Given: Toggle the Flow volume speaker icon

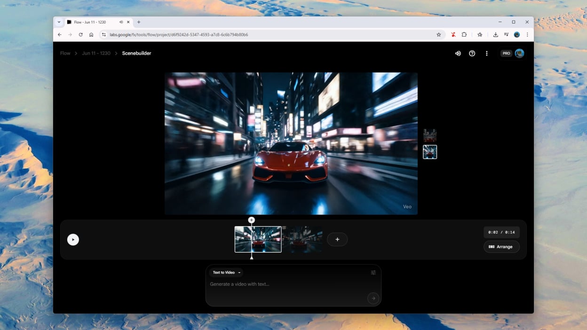Looking at the screenshot, I should click(458, 54).
